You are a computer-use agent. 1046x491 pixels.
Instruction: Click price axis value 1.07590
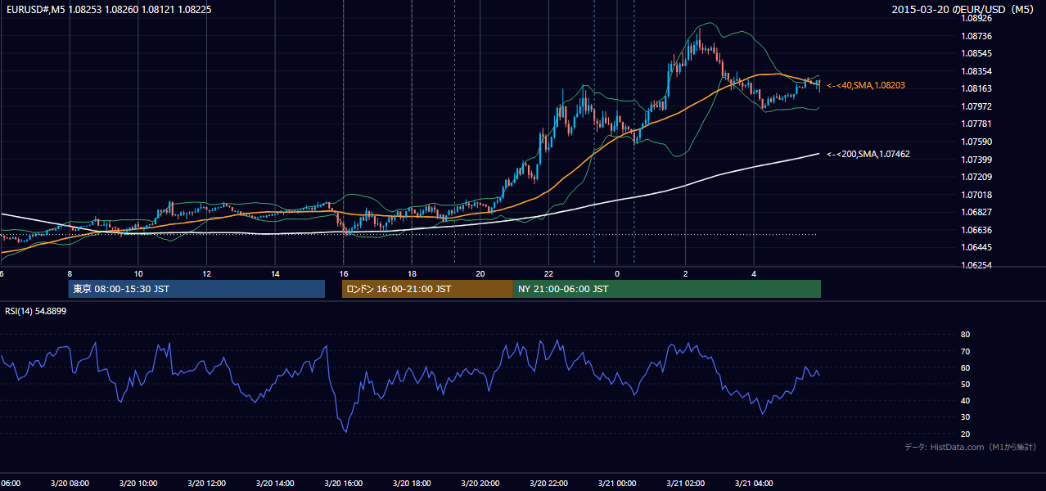point(976,142)
